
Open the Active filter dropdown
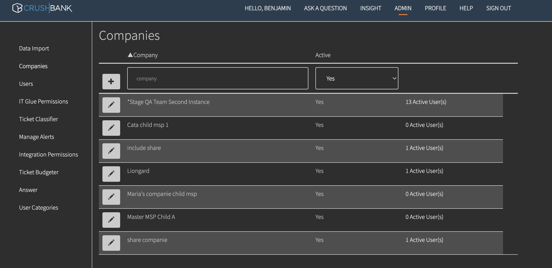pos(356,78)
